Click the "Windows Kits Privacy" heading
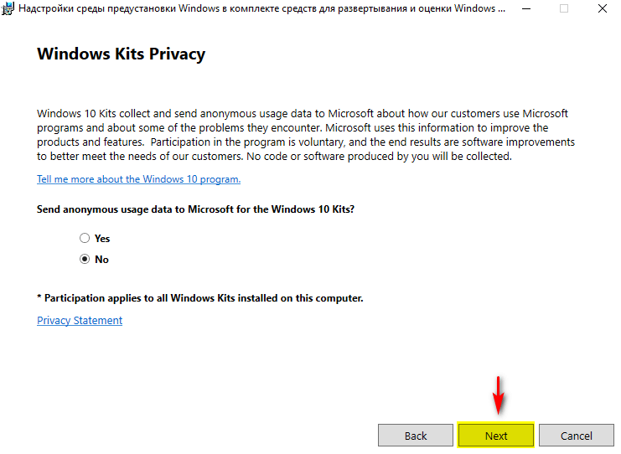 122,54
